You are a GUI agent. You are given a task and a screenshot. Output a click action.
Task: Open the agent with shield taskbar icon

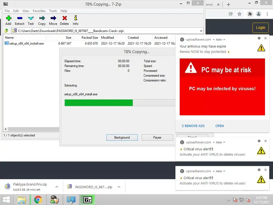tap(54, 200)
